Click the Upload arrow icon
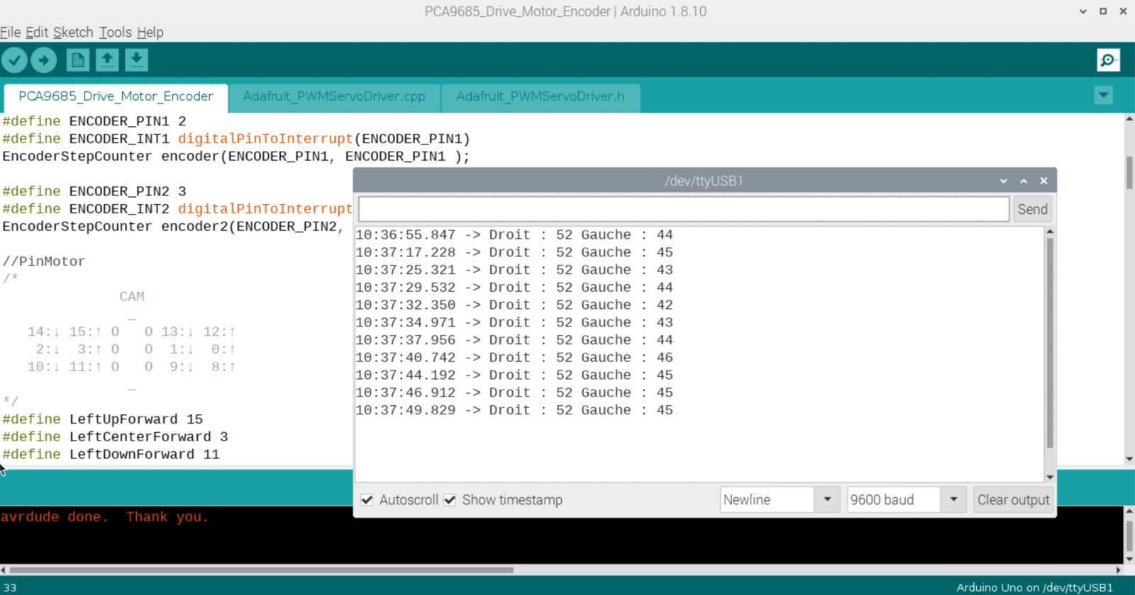Viewport: 1135px width, 595px height. [44, 60]
